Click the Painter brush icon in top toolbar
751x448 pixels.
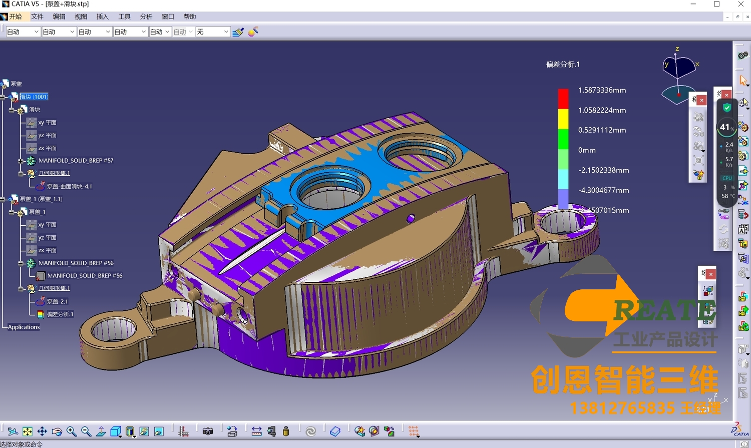[238, 32]
